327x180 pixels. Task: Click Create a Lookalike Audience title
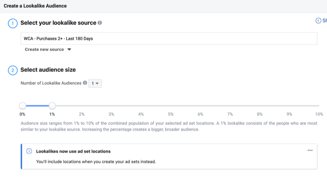pyautogui.click(x=35, y=6)
